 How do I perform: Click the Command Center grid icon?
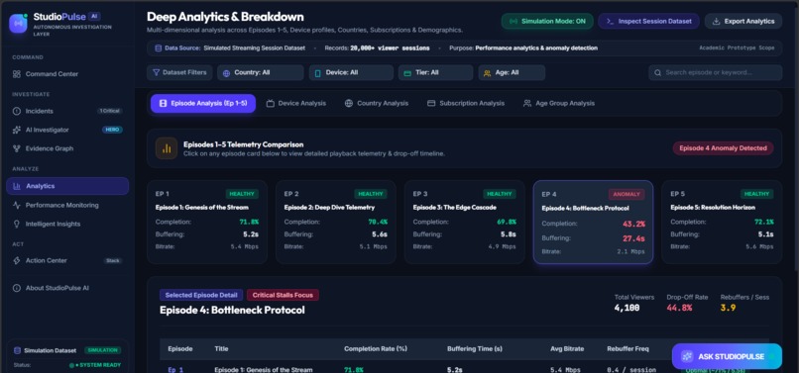(x=16, y=74)
